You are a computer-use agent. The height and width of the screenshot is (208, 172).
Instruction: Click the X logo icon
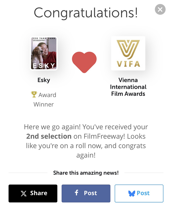tap(24, 194)
